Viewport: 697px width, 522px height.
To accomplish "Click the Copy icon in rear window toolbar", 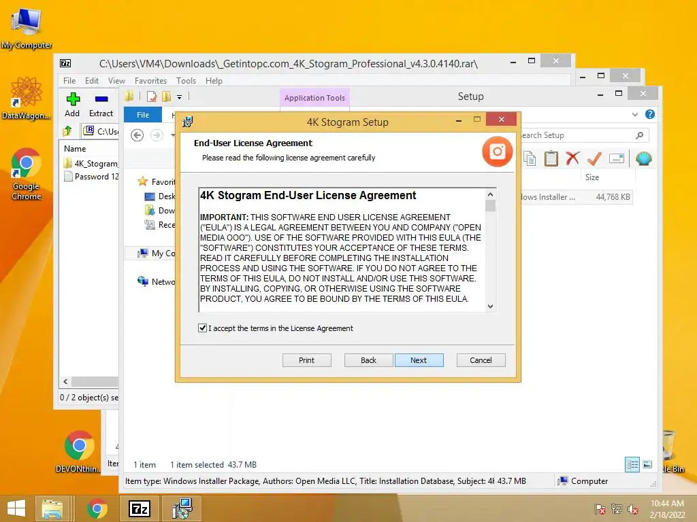I will (x=530, y=158).
